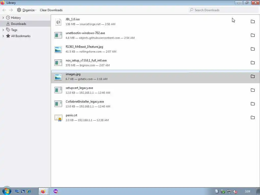Click the '12.0 KB — 192.168.1.1 — 12:40 AM' details
The image size is (260, 195).
88,93
